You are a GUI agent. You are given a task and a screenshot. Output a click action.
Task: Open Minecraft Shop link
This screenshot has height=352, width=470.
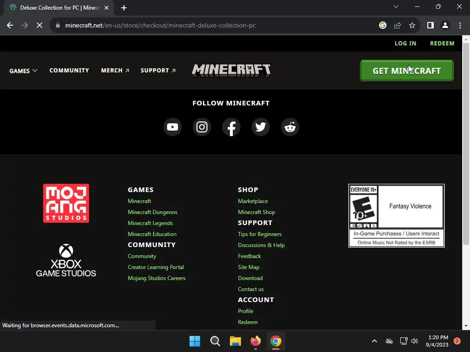click(256, 212)
